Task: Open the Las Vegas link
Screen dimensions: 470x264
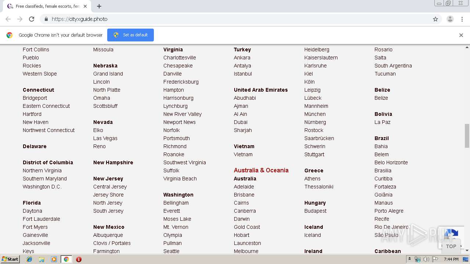Action: [x=105, y=138]
